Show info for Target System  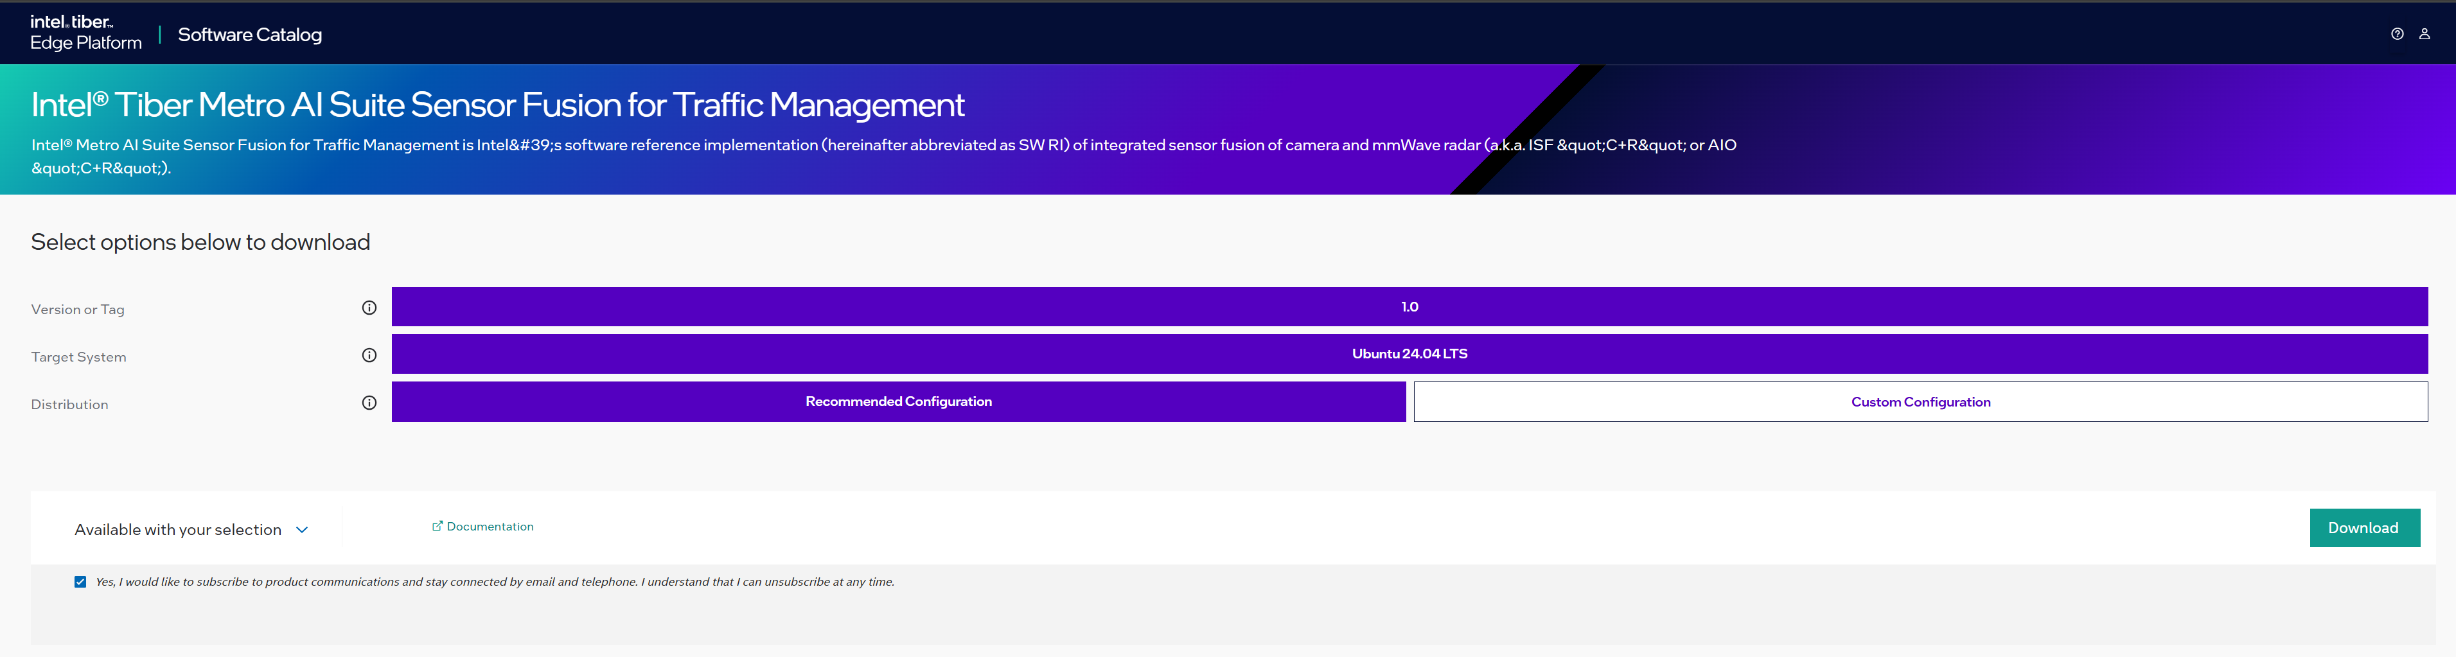tap(369, 355)
